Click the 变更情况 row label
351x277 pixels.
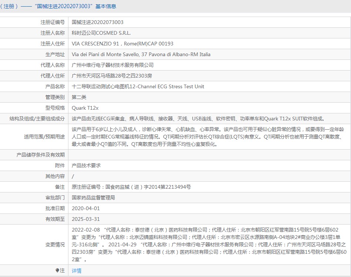tap(55, 244)
